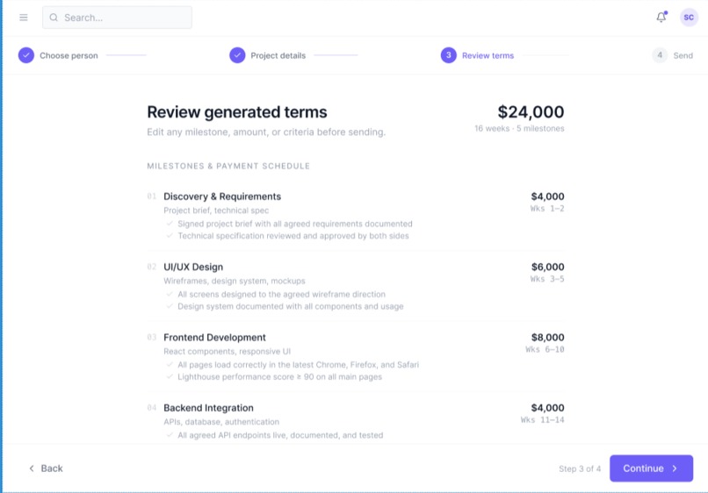The width and height of the screenshot is (708, 493).
Task: Click milestone number 01
Action: pyautogui.click(x=152, y=196)
